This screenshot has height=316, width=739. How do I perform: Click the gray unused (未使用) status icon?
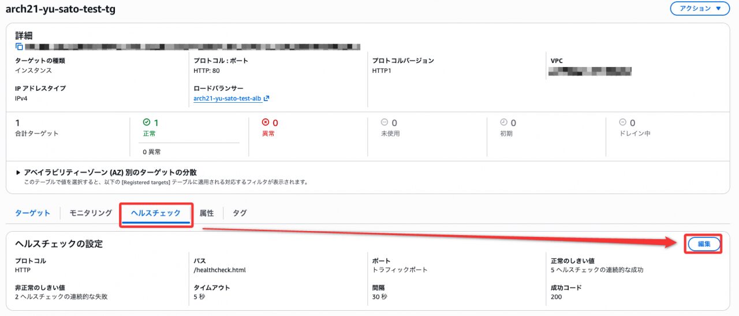[385, 122]
